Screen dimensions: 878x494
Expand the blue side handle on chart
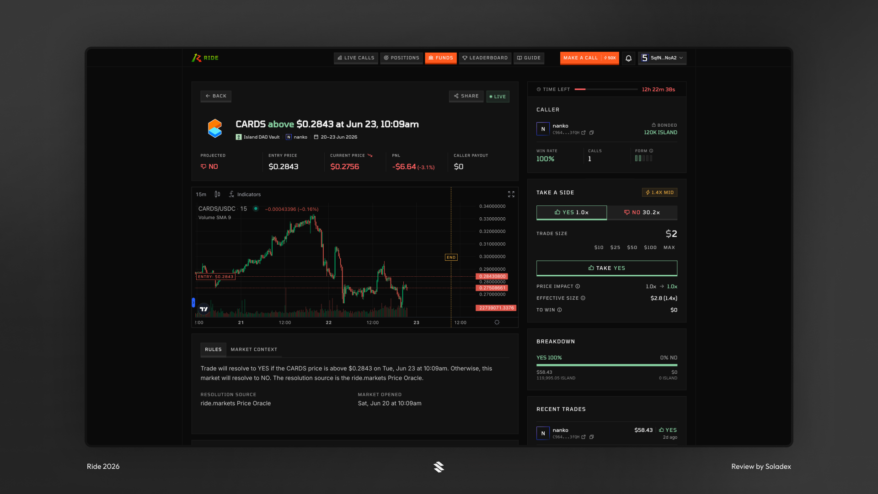pyautogui.click(x=193, y=302)
